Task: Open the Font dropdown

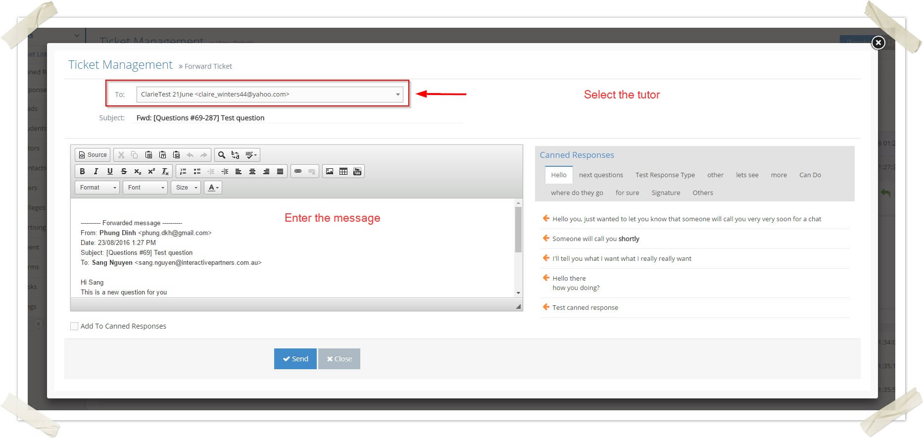Action: coord(145,188)
